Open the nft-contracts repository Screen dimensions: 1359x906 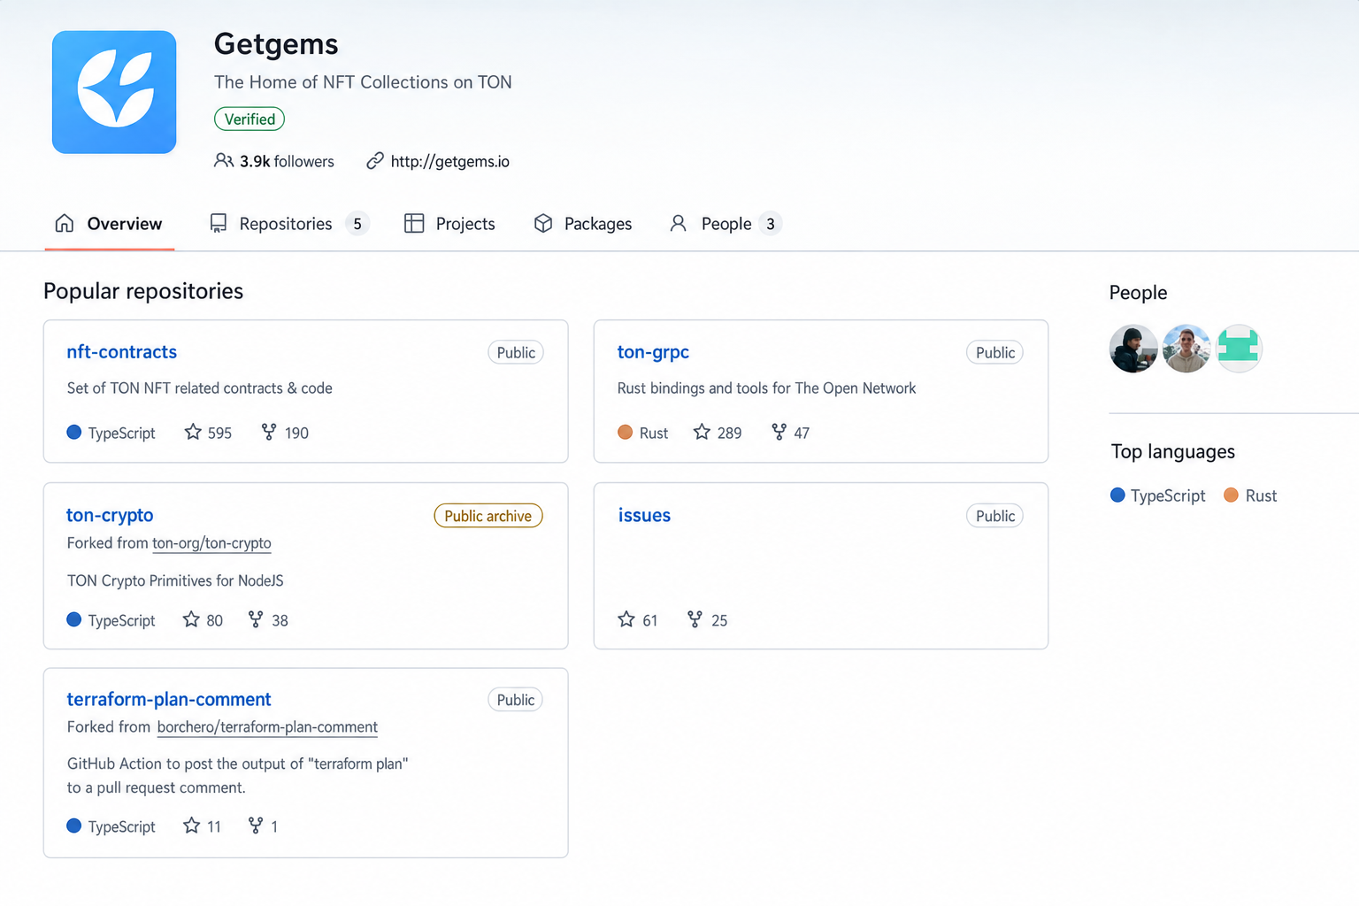[x=122, y=352]
